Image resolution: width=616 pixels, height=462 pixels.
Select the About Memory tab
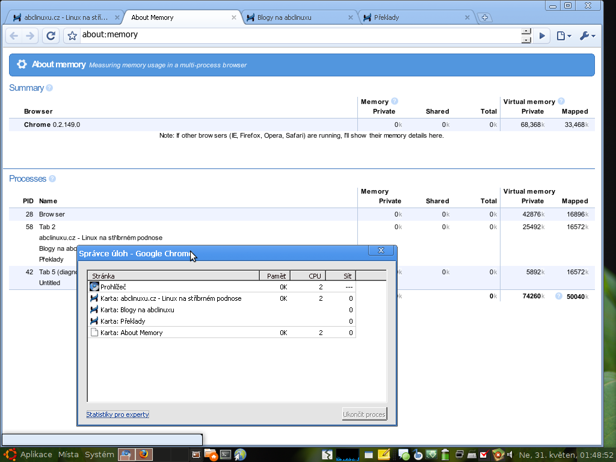coord(182,17)
